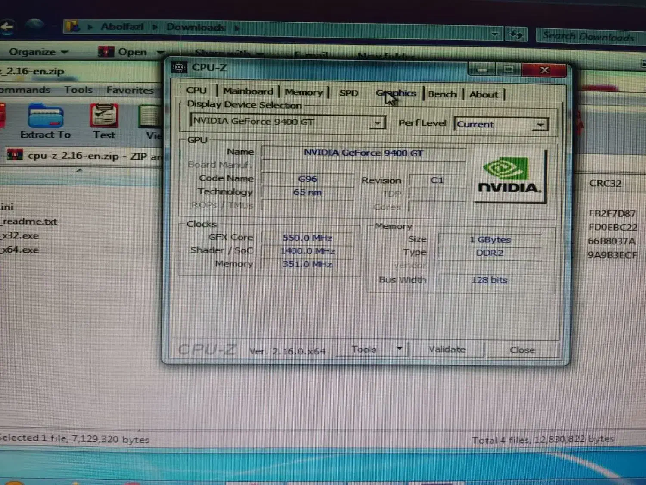Click the Shader clock value 1400.0 MHz

(x=307, y=251)
